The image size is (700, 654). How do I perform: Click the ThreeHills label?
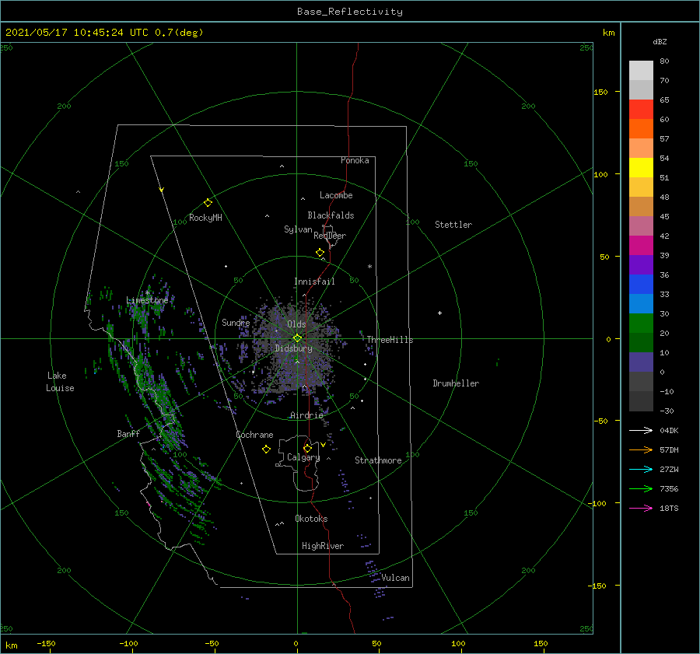click(390, 340)
